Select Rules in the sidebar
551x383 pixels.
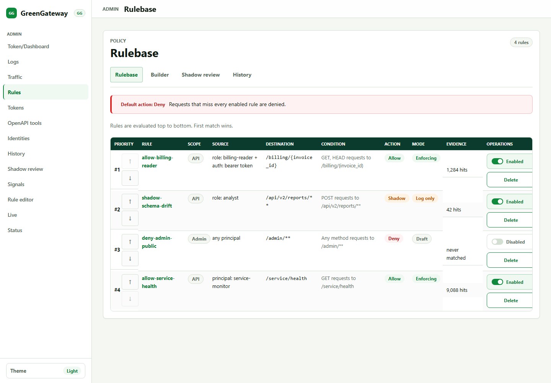click(x=46, y=92)
